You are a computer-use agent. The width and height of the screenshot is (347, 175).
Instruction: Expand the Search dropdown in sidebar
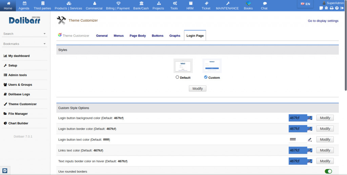point(44,34)
